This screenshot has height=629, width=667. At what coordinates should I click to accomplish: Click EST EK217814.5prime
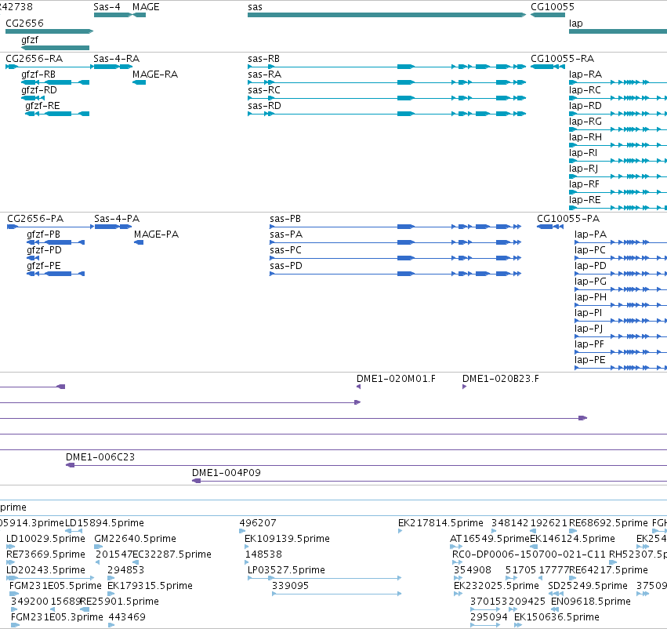[x=401, y=531]
